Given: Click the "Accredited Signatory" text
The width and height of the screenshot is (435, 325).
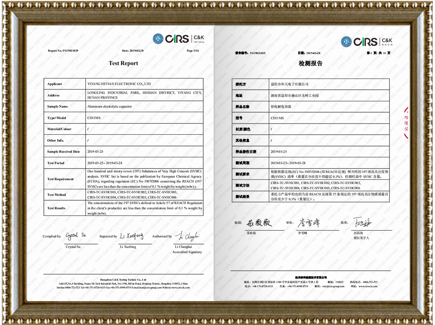Looking at the screenshot, I should click(x=187, y=252).
